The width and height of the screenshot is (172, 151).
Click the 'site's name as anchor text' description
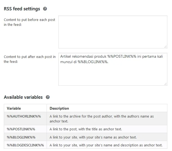click(93, 137)
